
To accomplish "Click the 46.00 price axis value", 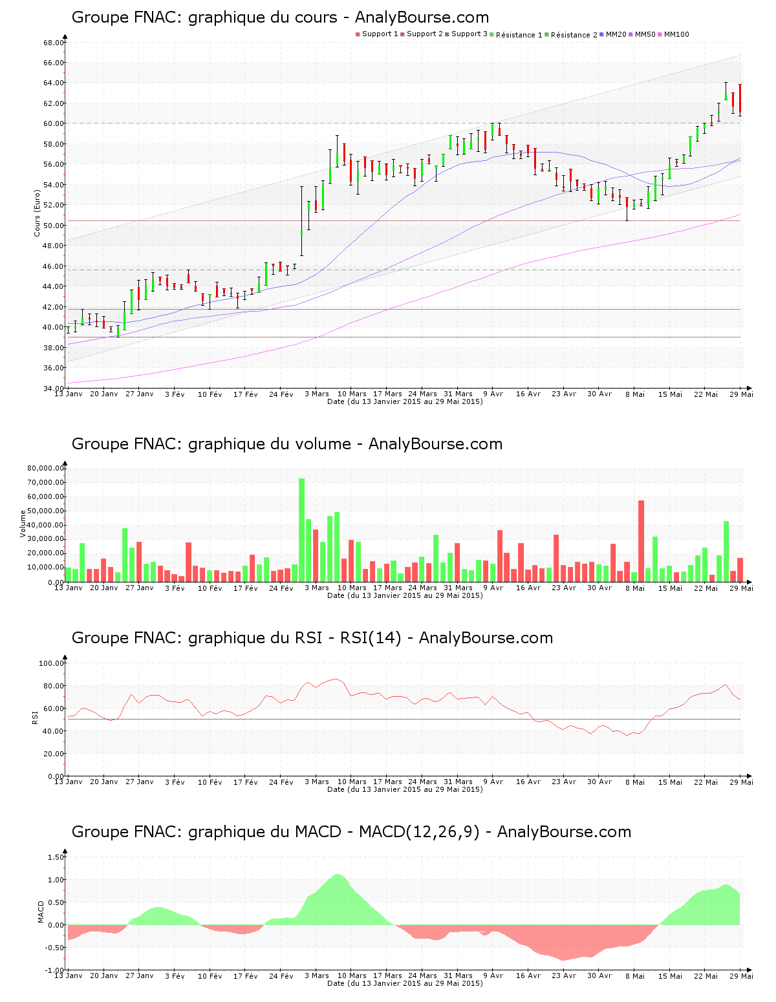I will pos(54,266).
